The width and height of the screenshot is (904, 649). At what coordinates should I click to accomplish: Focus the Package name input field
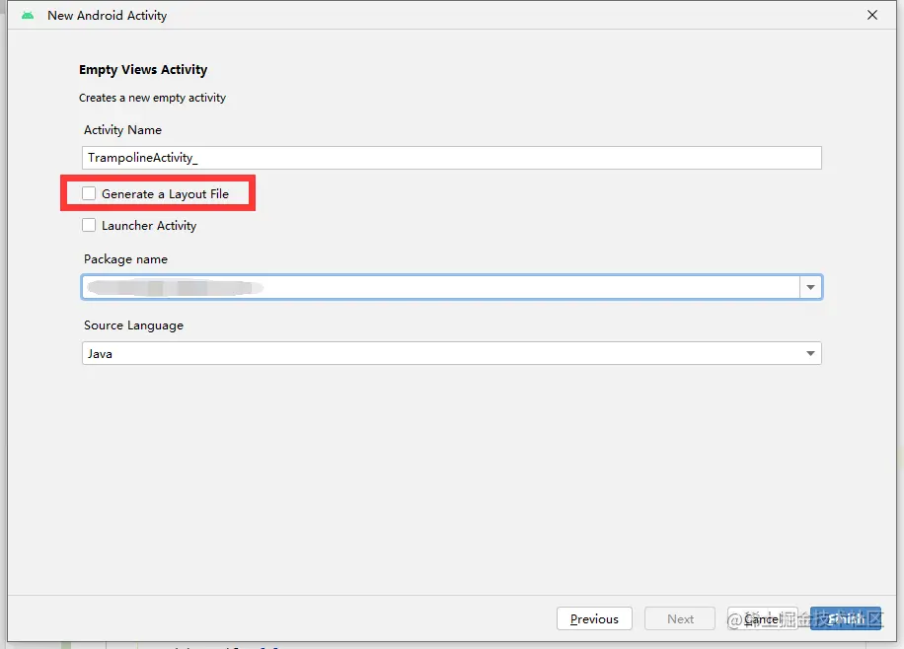tap(440, 287)
